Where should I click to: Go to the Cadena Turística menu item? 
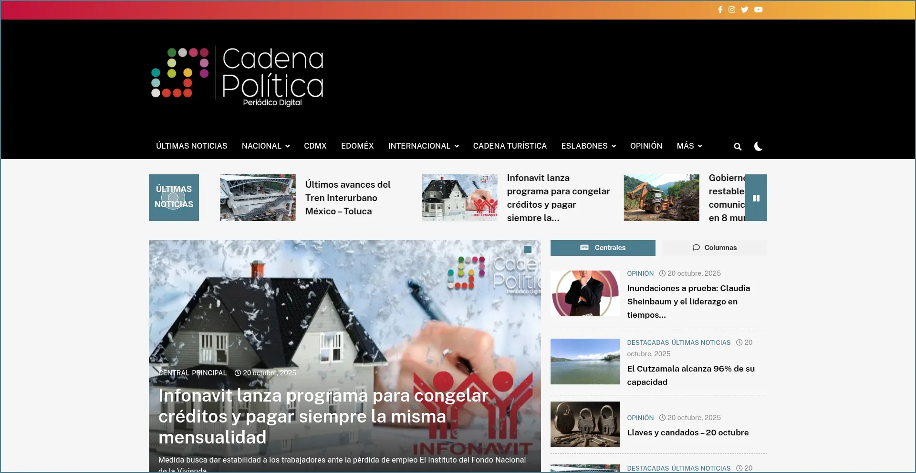click(x=510, y=146)
